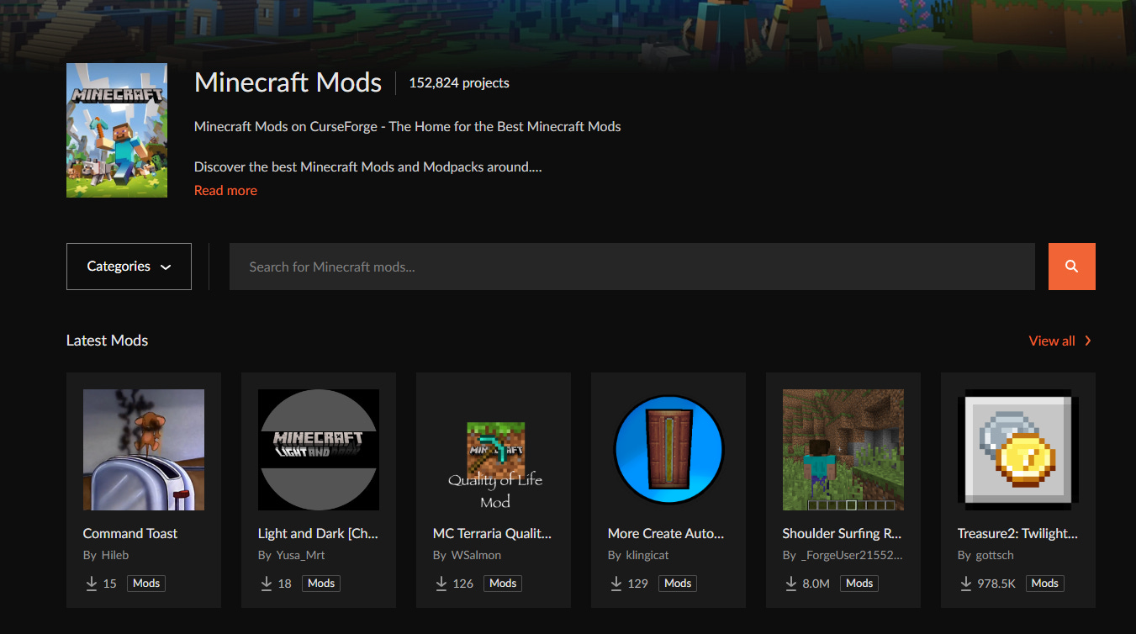Click the Command Toast title
1136x634 pixels.
pyautogui.click(x=130, y=533)
